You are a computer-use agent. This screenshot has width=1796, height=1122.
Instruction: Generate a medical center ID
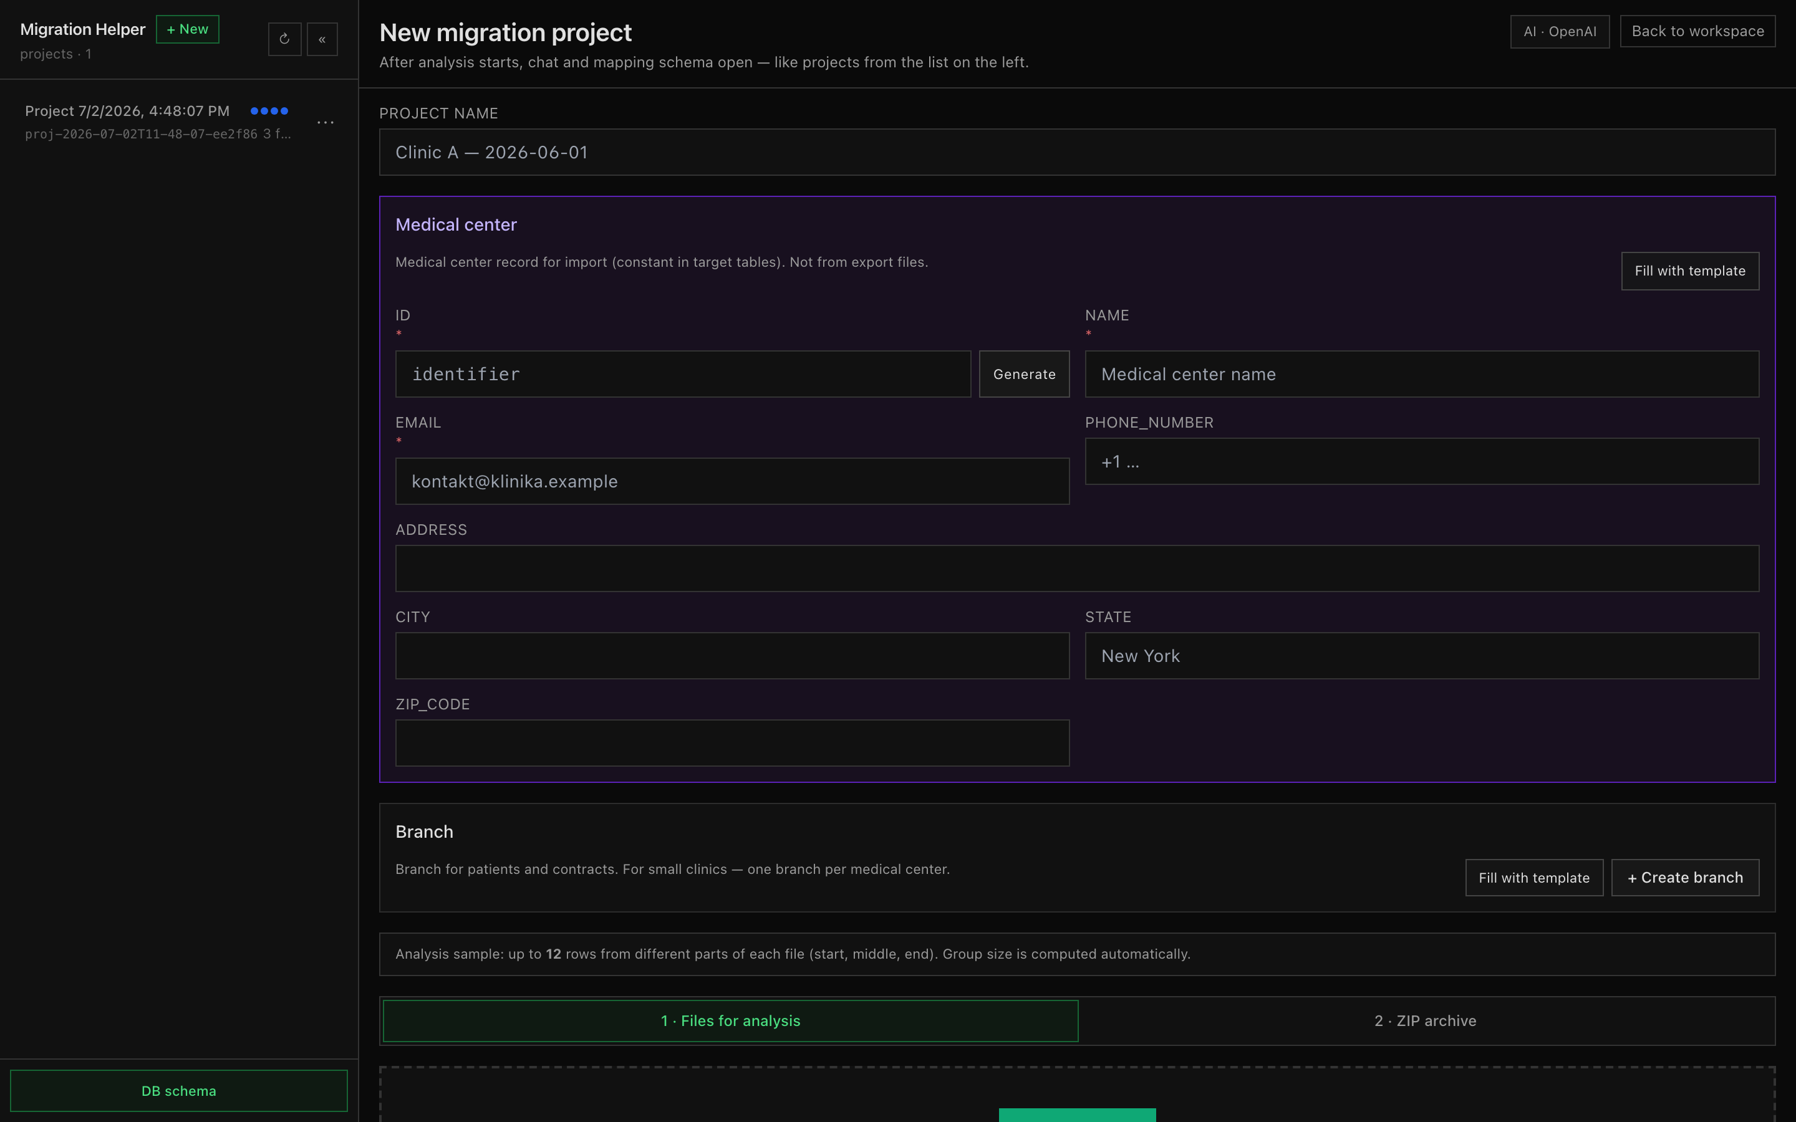(x=1024, y=374)
